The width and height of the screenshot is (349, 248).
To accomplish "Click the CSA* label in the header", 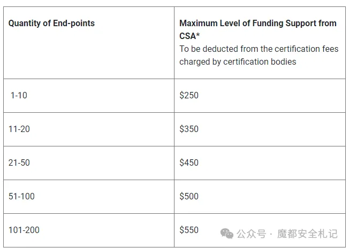I will click(189, 36).
